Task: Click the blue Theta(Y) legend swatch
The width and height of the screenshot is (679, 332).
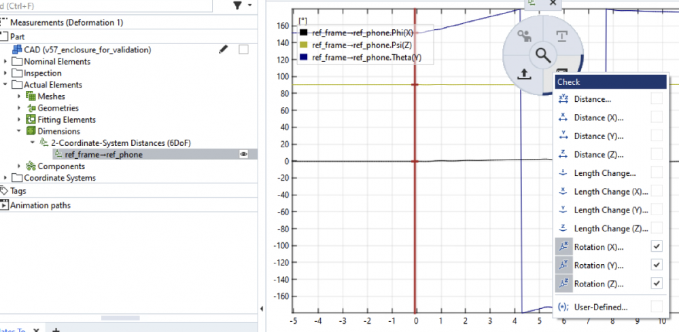Action: (304, 58)
